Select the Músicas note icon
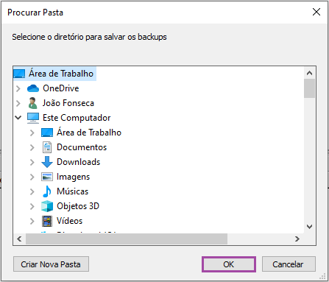 [47, 191]
